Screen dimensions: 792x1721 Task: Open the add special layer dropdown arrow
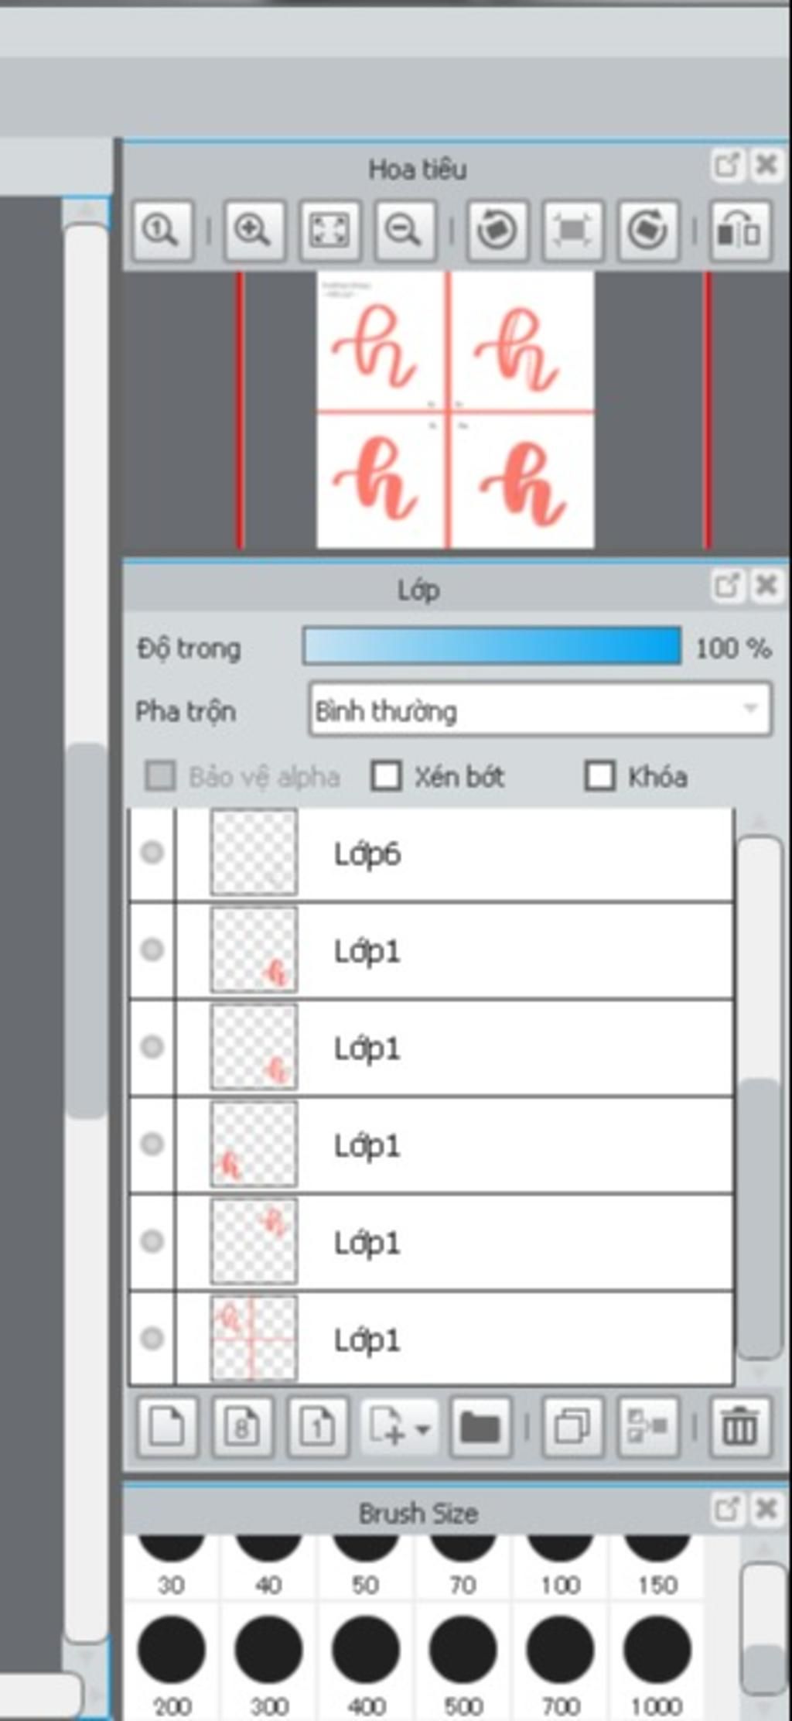pos(422,1428)
